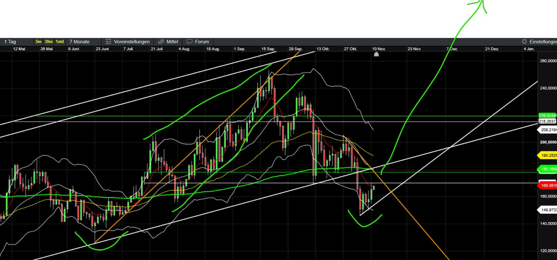Click the Forum speech bubble icon
557x260 pixels.
190,42
